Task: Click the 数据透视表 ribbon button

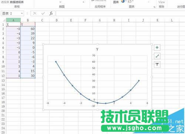Action: [x=17, y=2]
